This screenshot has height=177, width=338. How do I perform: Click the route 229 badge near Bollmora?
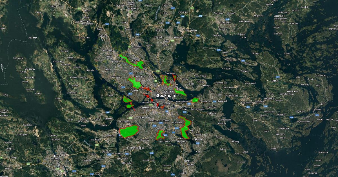177,128
